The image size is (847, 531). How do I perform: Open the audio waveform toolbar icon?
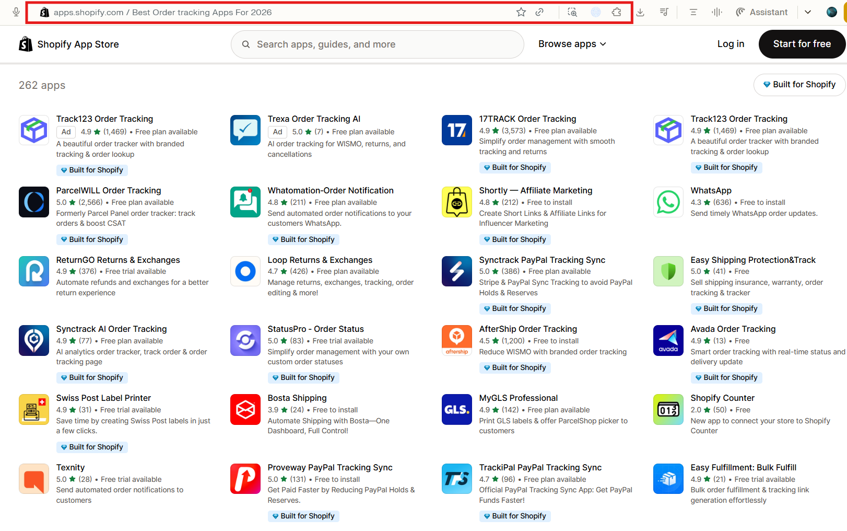pos(716,12)
